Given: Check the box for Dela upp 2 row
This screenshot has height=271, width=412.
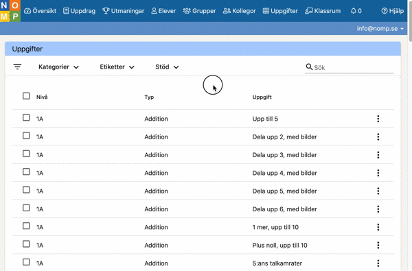Looking at the screenshot, I should (26, 136).
